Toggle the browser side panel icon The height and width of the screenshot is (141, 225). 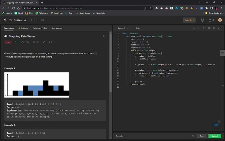[211, 8]
